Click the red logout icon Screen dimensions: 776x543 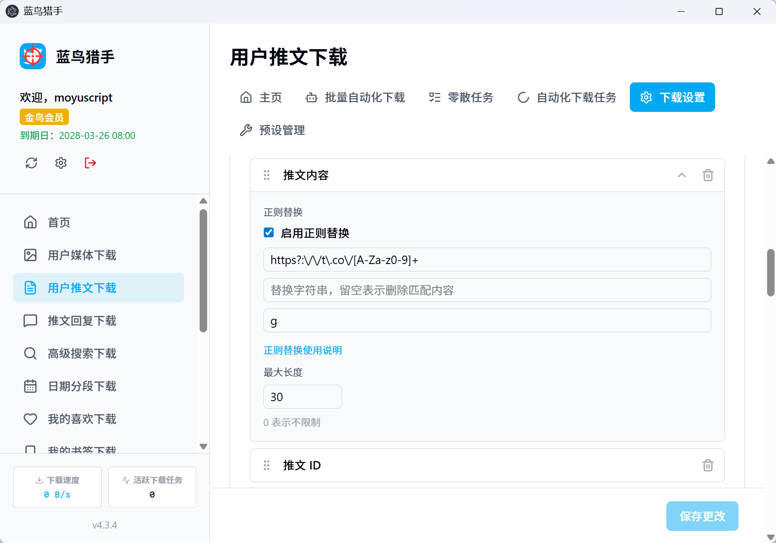[x=90, y=163]
